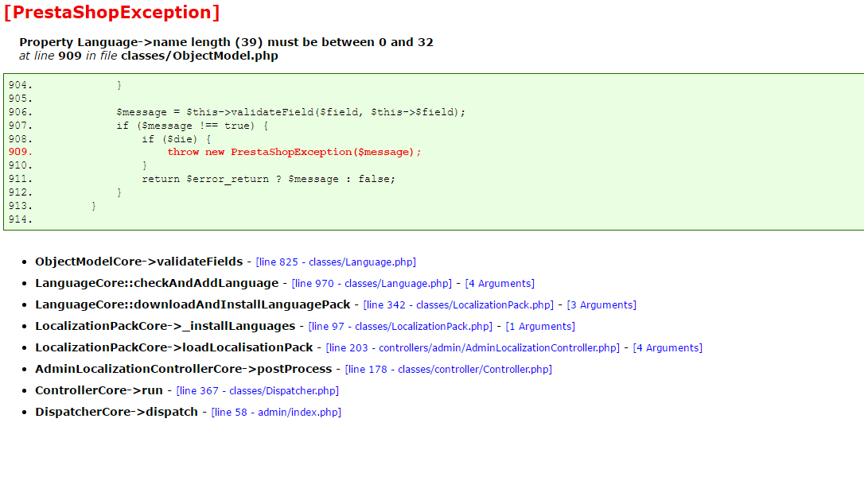Expand 4 Arguments for loadLocalisationPack
Image resolution: width=864 pixels, height=504 pixels.
point(667,348)
